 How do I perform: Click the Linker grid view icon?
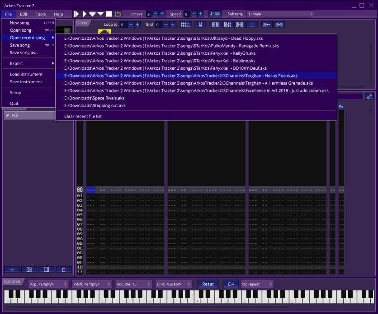[x=185, y=24]
